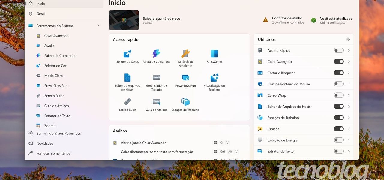Disable the Colar Avançado toggle
This screenshot has height=180, width=384.
[339, 61]
